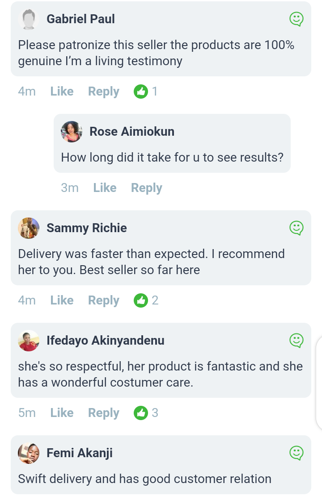Open Gabriel Paul's profile avatar
The width and height of the screenshot is (322, 496).
tap(29, 19)
